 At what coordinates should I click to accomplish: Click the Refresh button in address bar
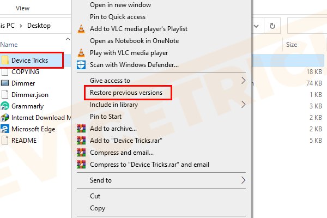tap(272, 26)
